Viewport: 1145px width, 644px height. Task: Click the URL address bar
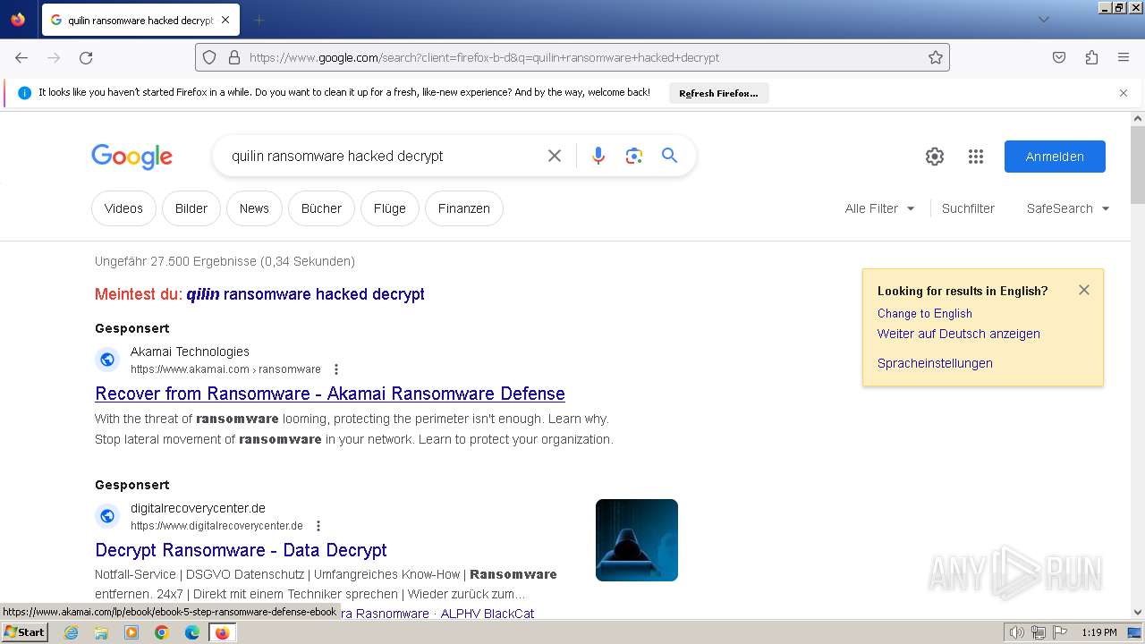tap(572, 57)
